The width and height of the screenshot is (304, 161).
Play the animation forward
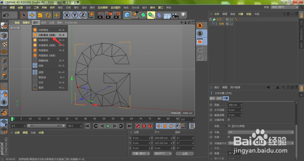[x=109, y=126]
